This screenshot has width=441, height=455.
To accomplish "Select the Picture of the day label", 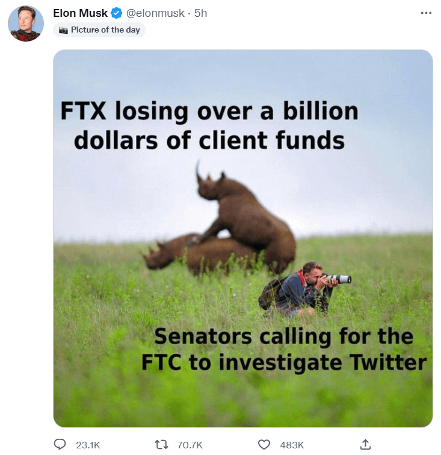I will (105, 30).
